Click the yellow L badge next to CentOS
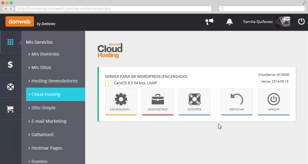This screenshot has height=164, width=308. 109,83
